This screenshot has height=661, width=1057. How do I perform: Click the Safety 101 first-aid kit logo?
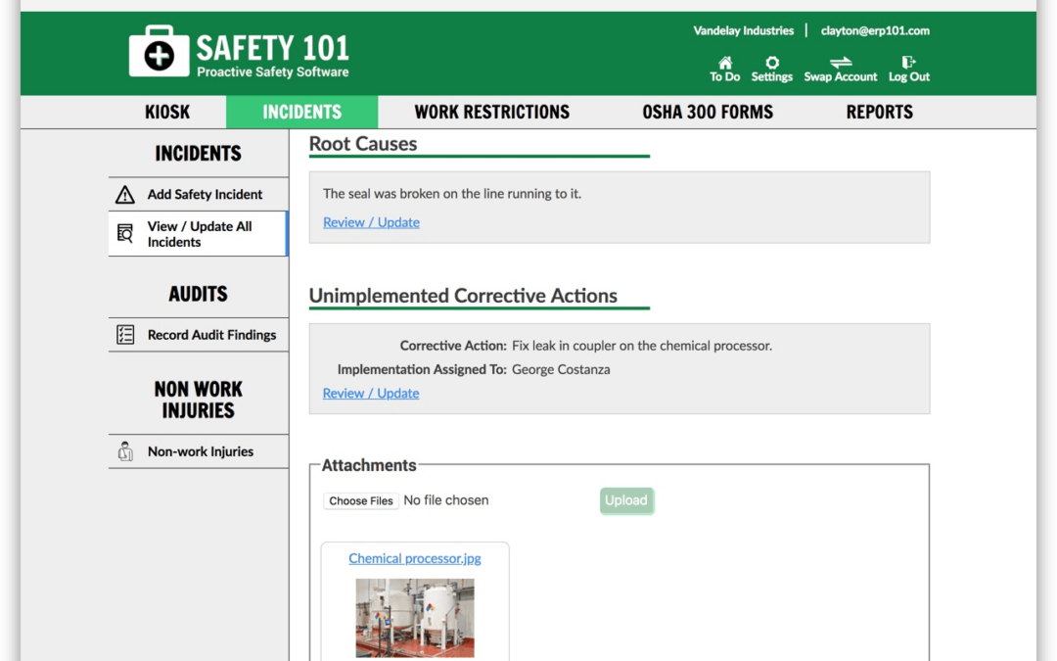(160, 51)
